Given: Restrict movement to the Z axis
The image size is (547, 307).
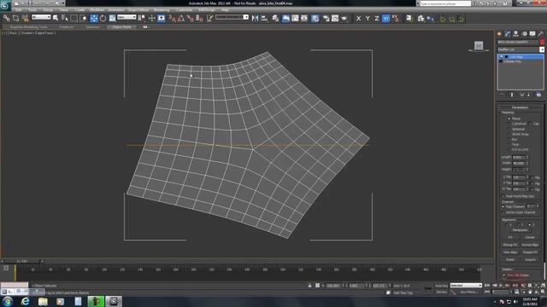Looking at the screenshot, I should pyautogui.click(x=377, y=19).
